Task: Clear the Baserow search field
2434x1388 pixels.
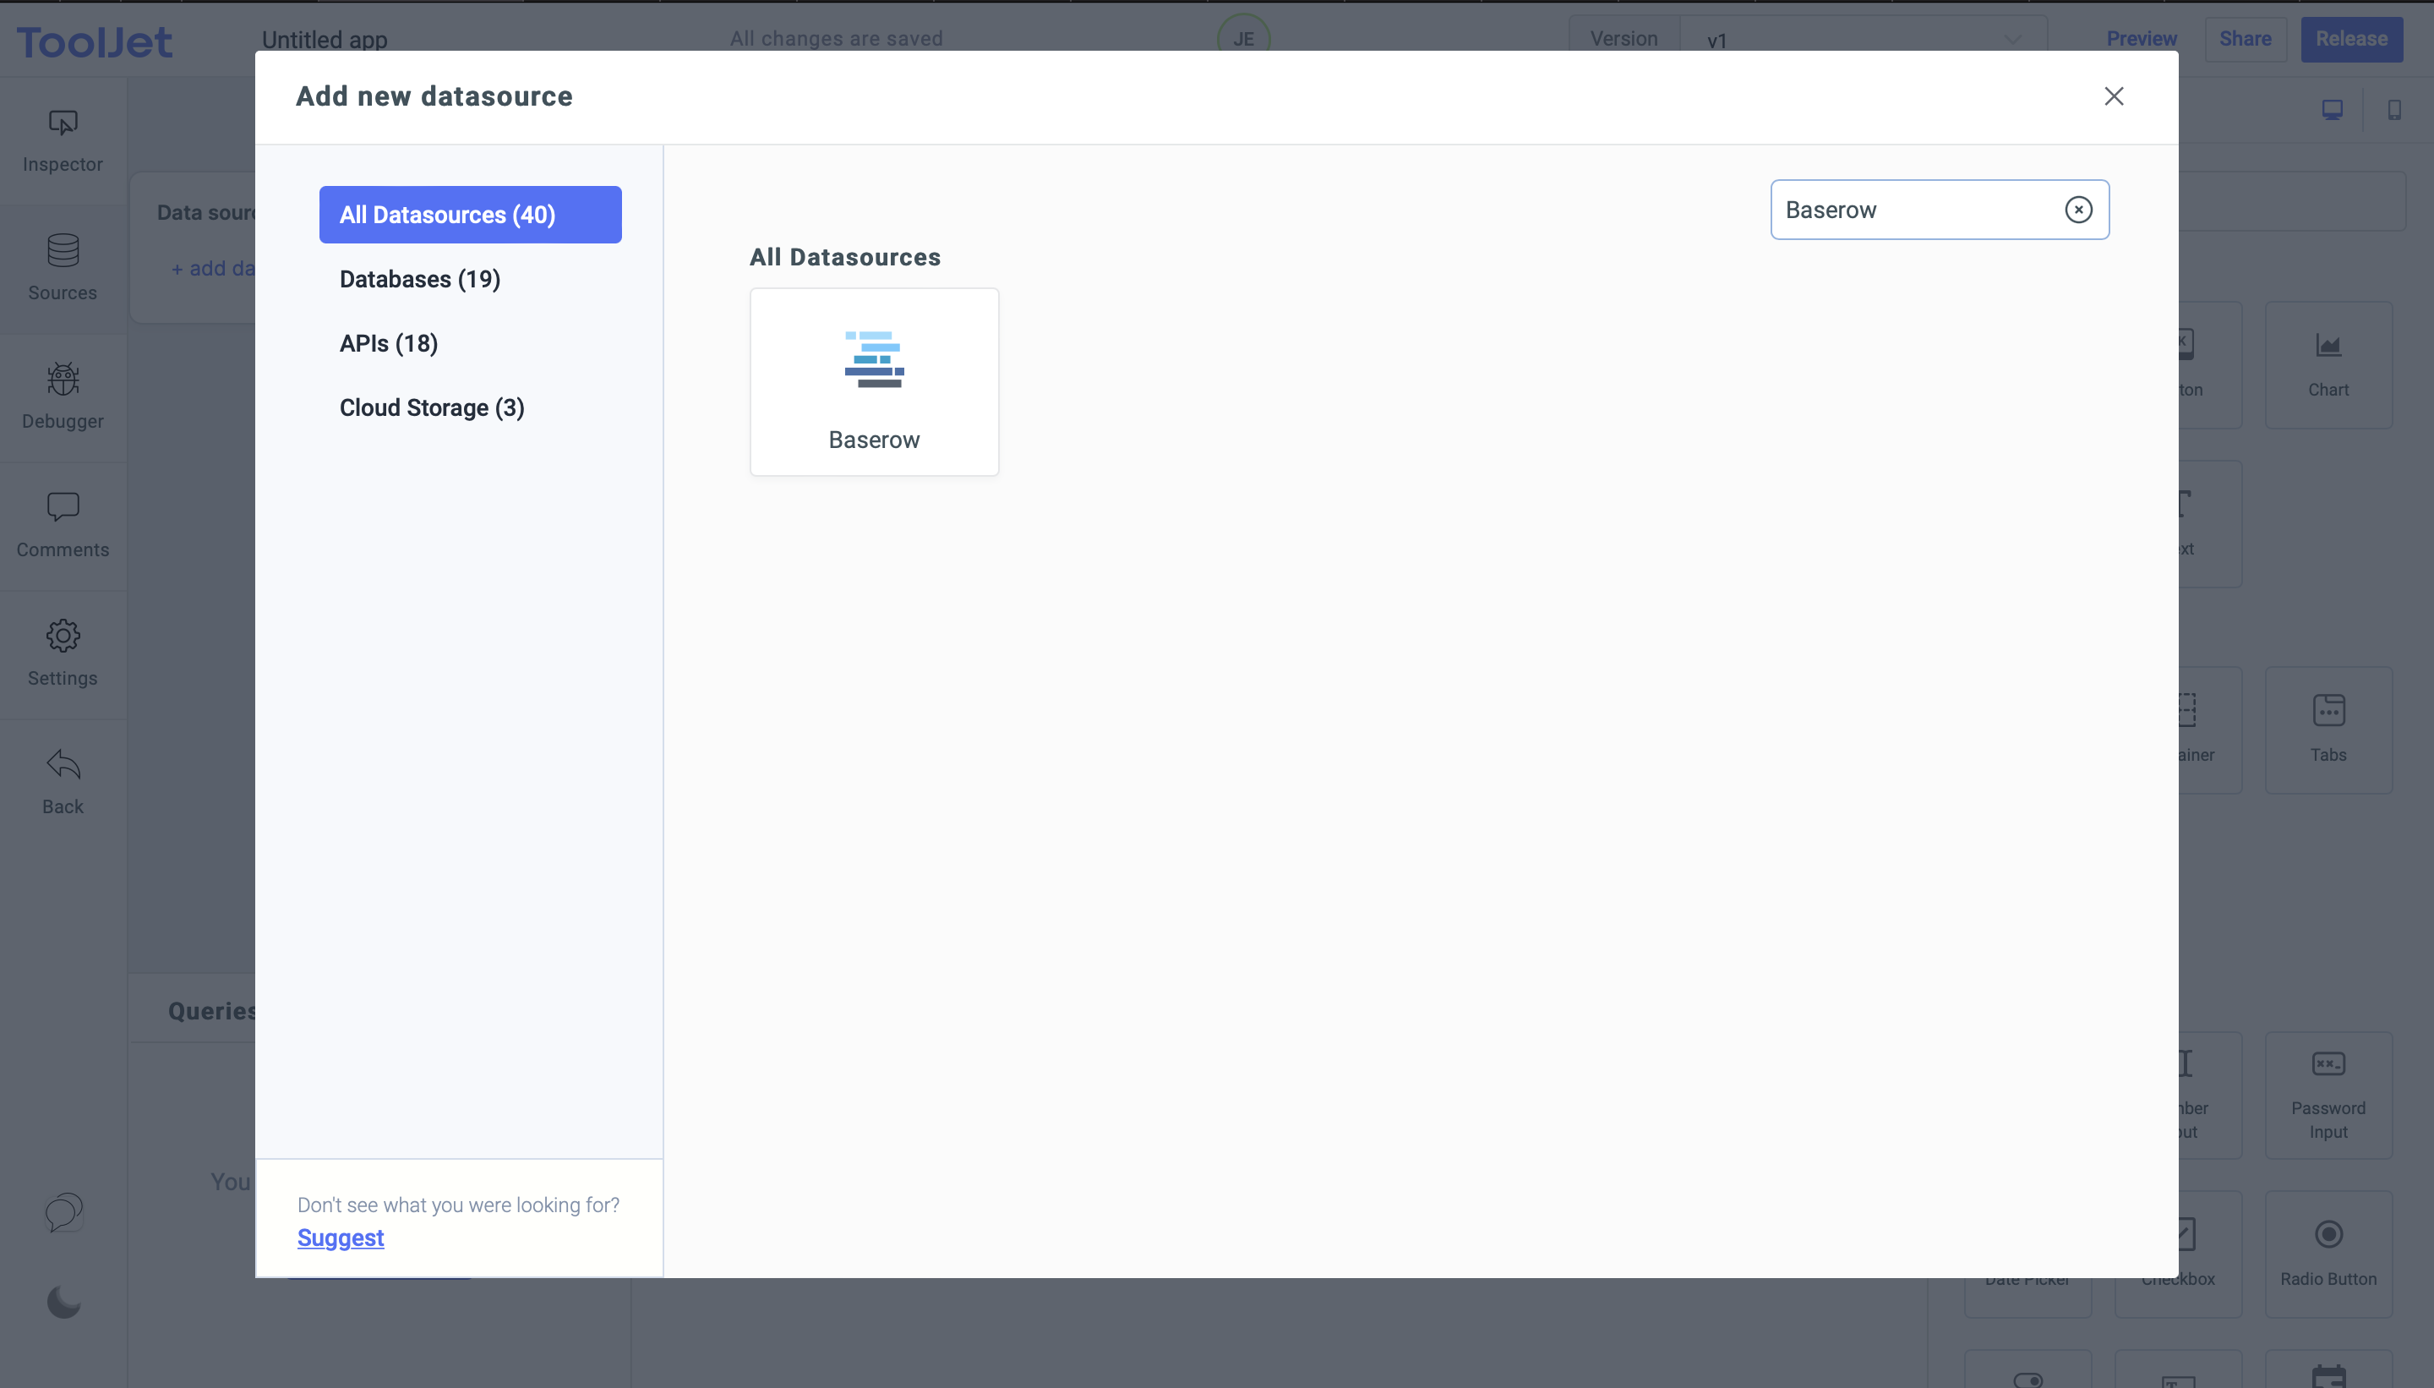Action: 2078,209
